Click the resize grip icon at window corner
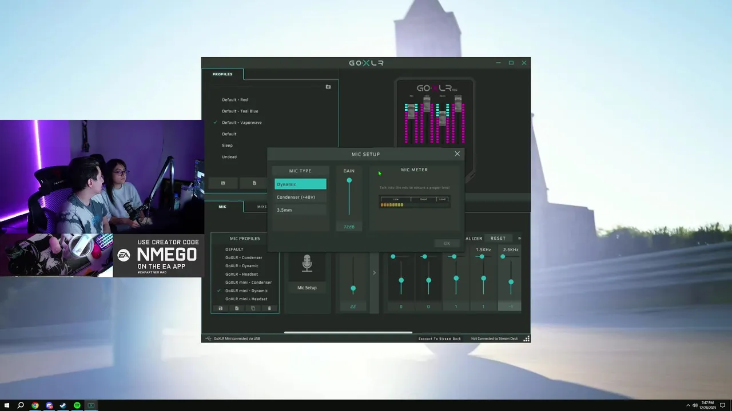Screen dimensions: 732x411 [527, 339]
